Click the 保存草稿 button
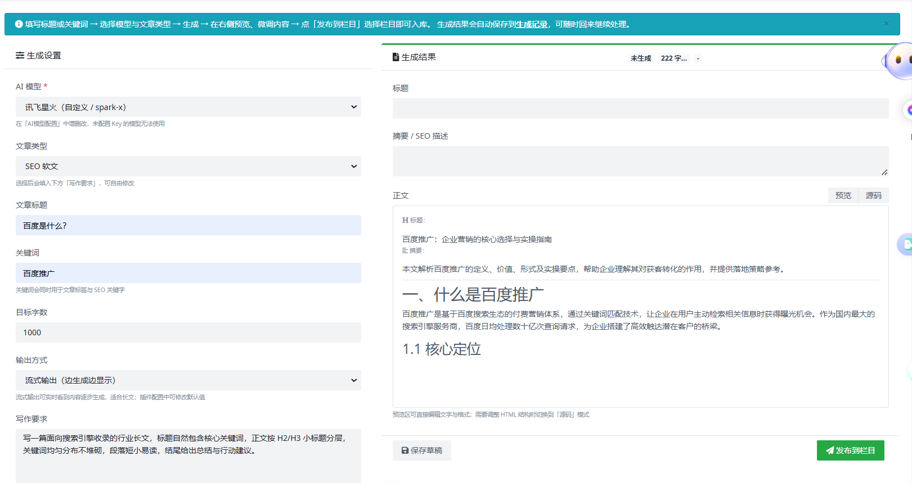 click(422, 450)
